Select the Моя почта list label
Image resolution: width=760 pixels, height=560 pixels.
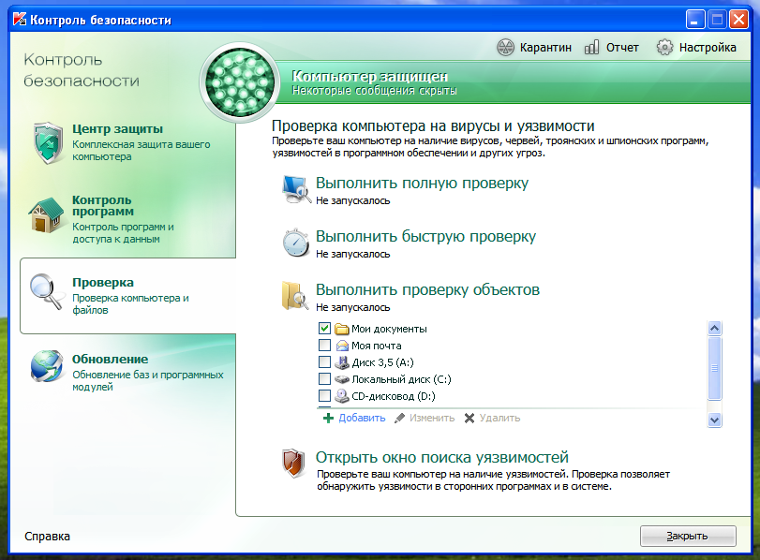377,346
